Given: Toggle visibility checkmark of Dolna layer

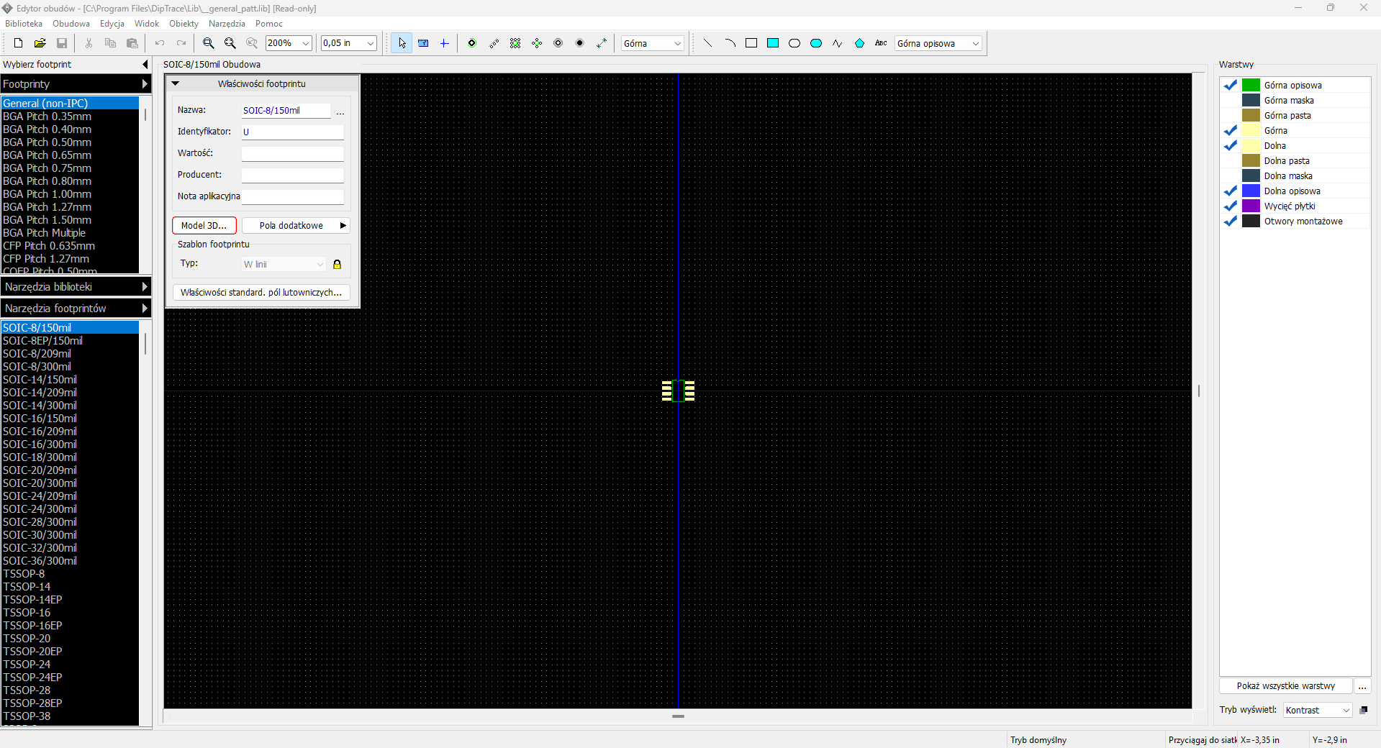Looking at the screenshot, I should (x=1231, y=145).
